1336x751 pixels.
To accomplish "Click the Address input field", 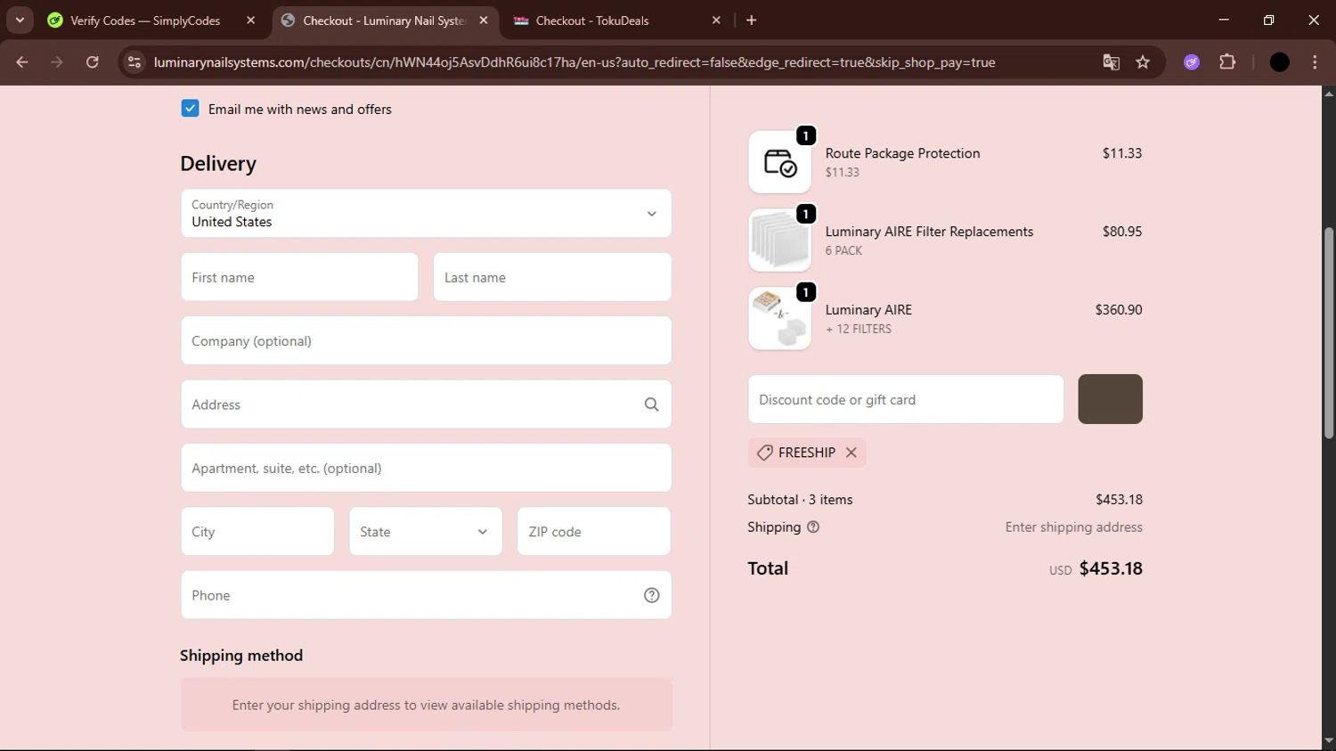I will pos(426,404).
